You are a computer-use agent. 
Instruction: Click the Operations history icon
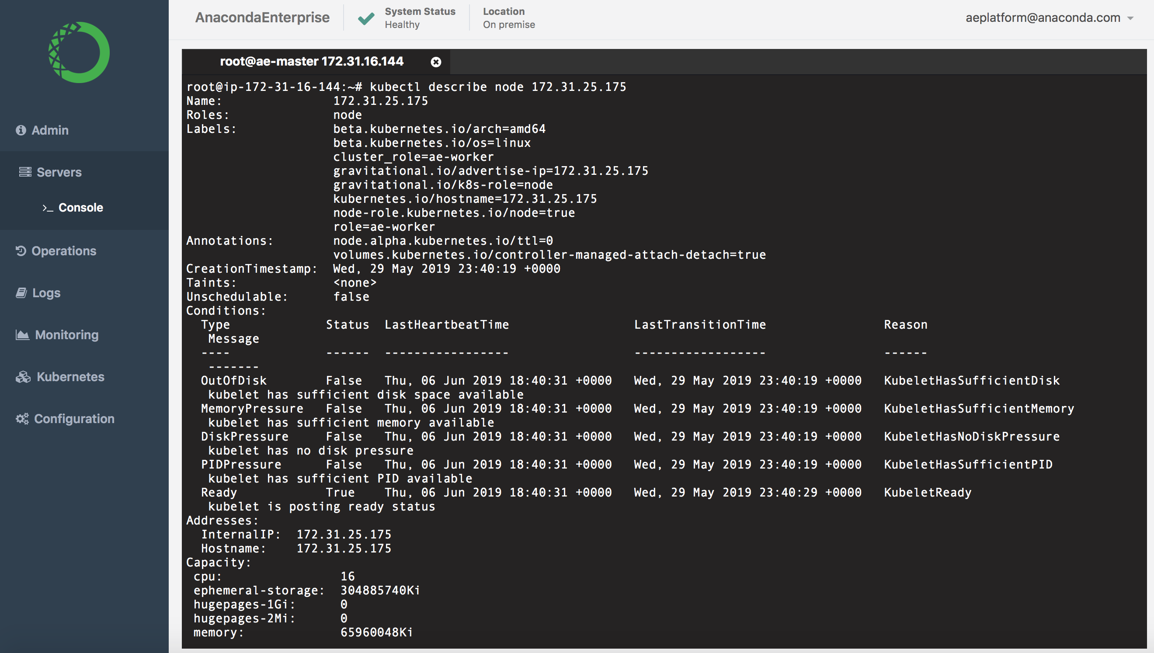[x=21, y=251]
